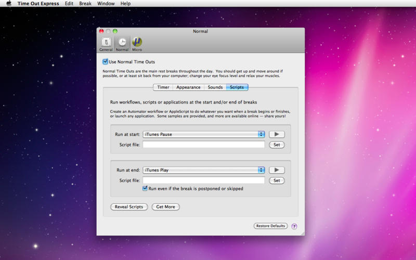Switch to the Appearance tab
The width and height of the screenshot is (416, 260).
click(x=188, y=87)
